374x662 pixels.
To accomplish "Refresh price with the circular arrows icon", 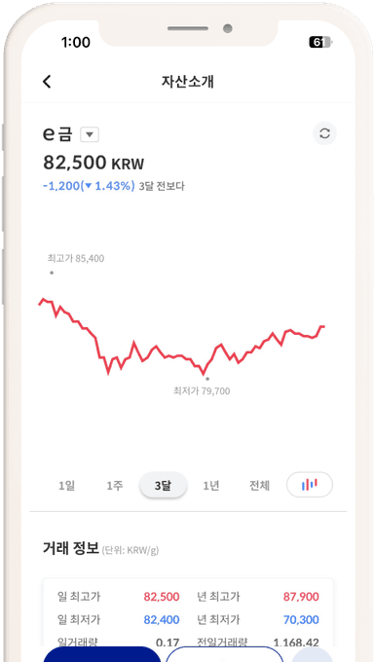I will pyautogui.click(x=324, y=133).
